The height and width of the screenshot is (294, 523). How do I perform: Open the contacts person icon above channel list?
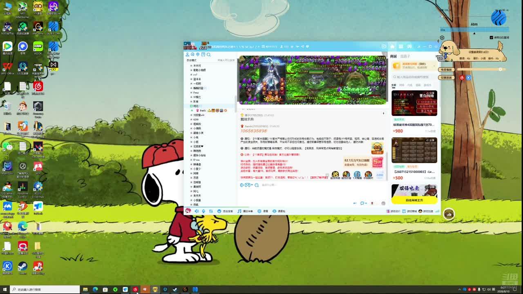(188, 54)
